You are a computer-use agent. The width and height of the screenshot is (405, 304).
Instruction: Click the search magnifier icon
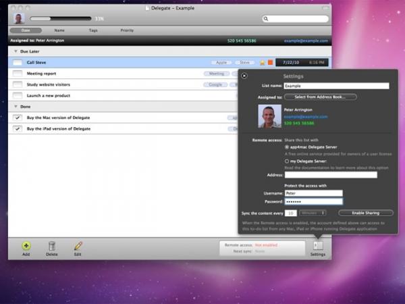point(266,19)
